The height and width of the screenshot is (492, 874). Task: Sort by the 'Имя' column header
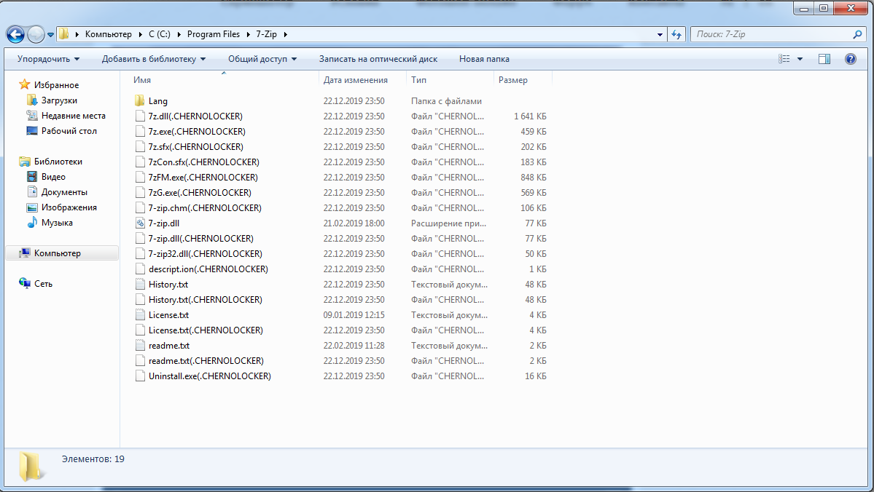click(142, 80)
